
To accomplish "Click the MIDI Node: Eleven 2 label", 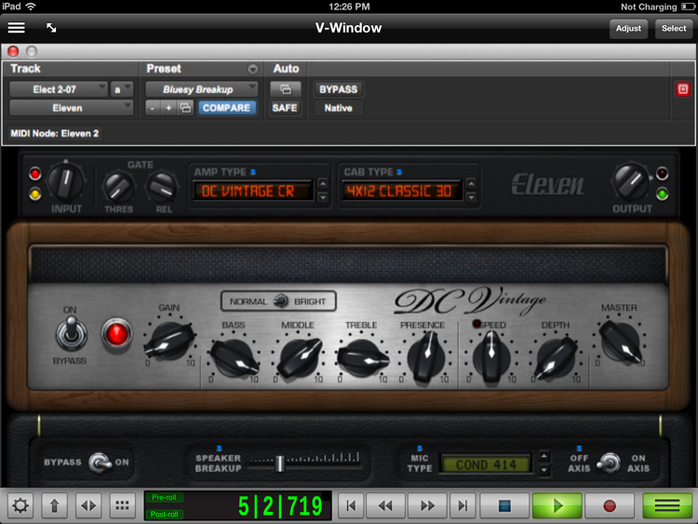I will 55,133.
